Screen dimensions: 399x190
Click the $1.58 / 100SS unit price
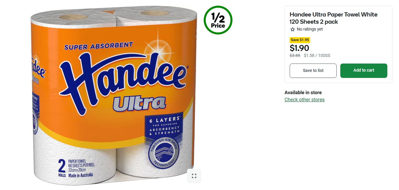click(317, 55)
